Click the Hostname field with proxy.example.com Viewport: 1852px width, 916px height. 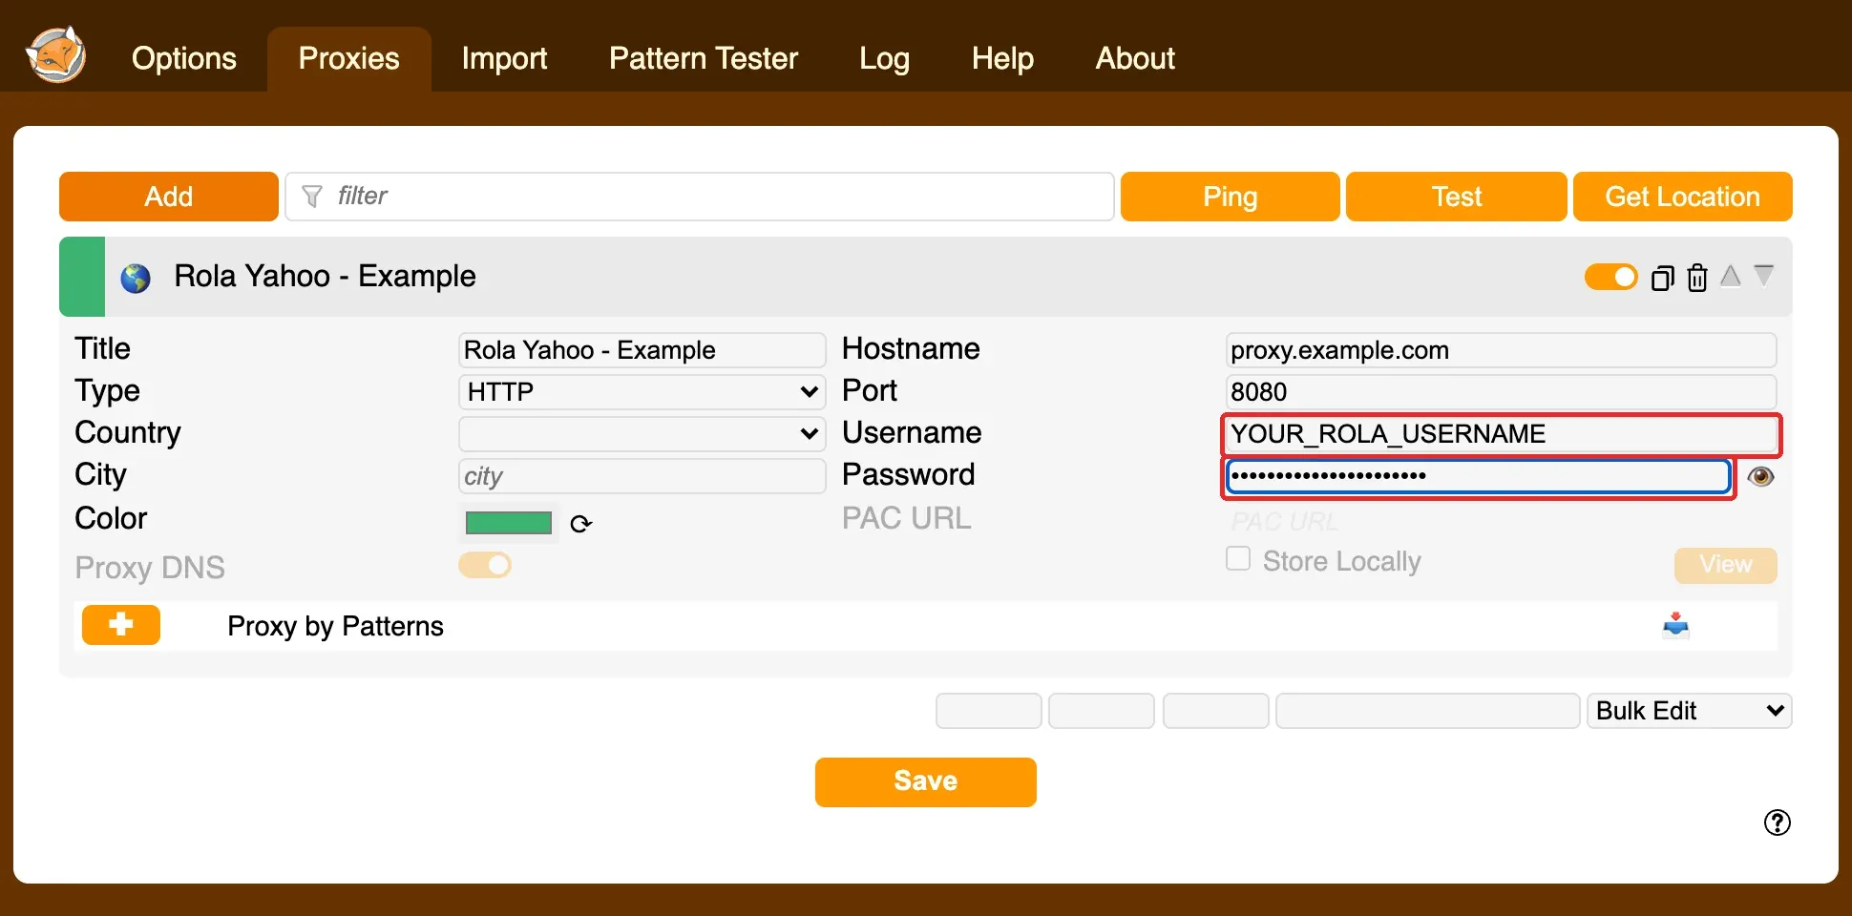coord(1501,350)
